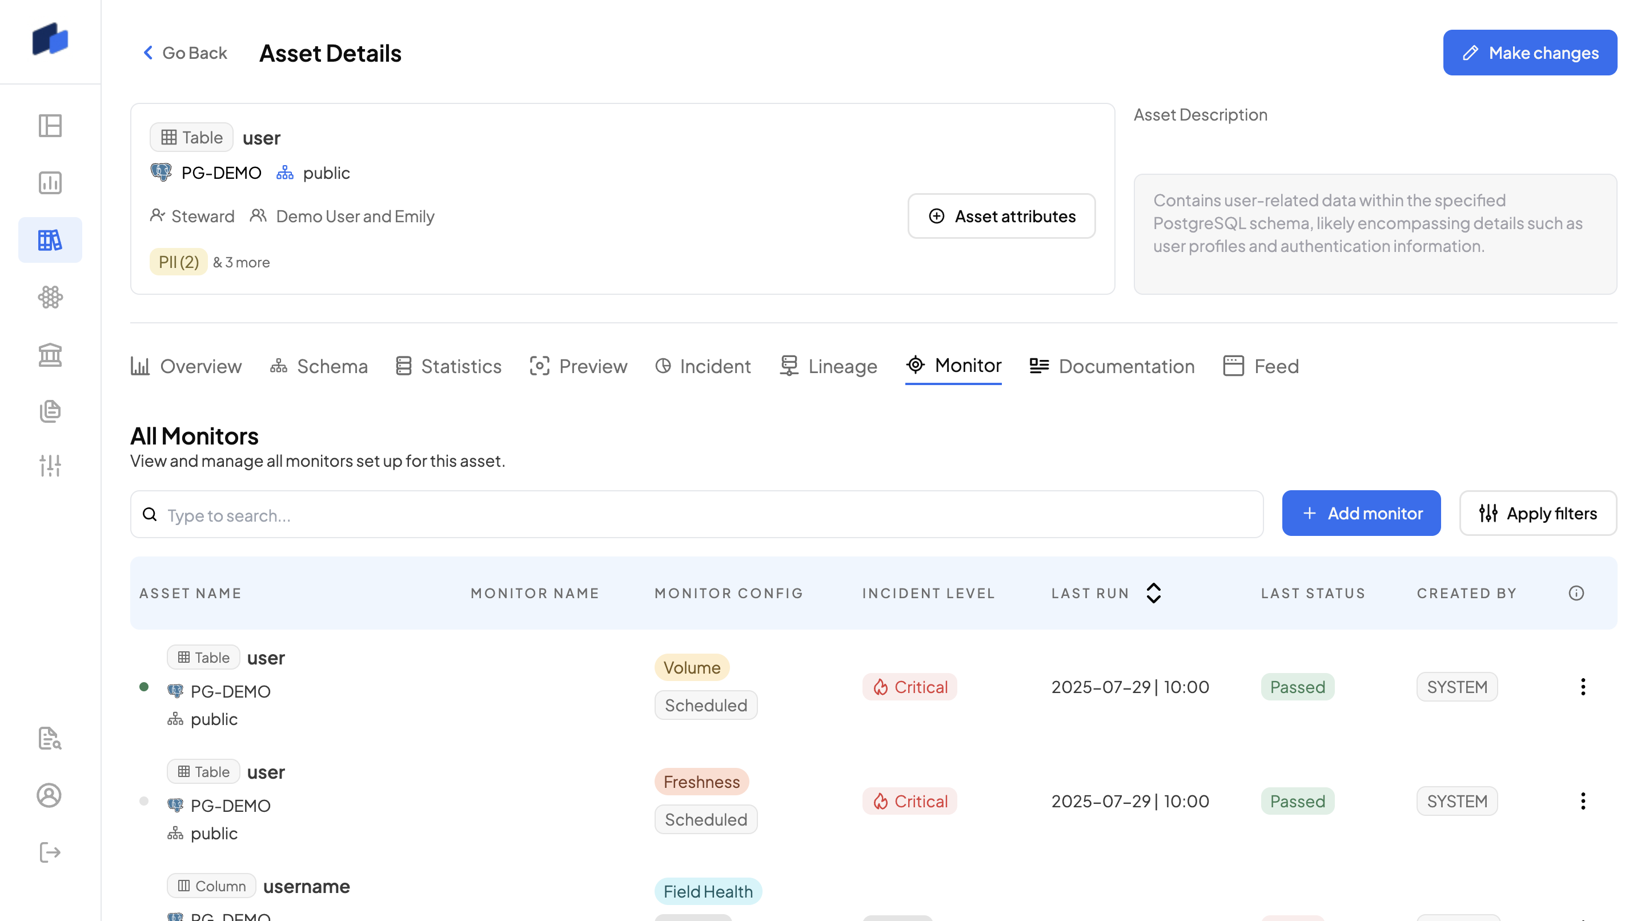Open the dashboard layout icon in sidebar
The image size is (1645, 921).
[50, 126]
